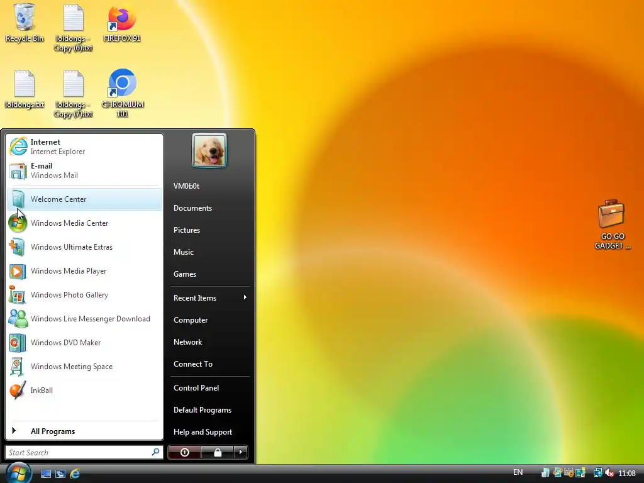Click the muted volume tray icon
The width and height of the screenshot is (644, 483).
tap(609, 473)
